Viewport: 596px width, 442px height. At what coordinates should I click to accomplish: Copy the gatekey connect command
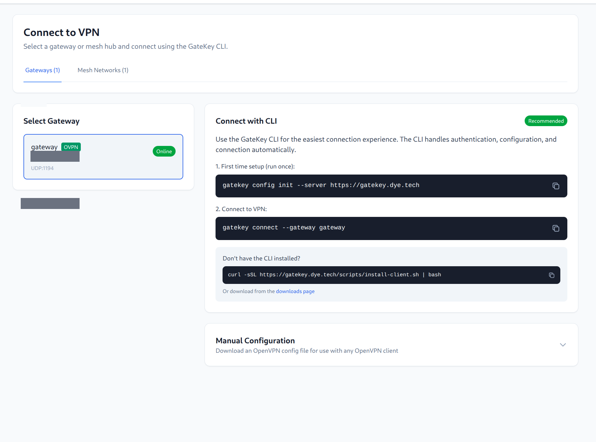coord(555,228)
